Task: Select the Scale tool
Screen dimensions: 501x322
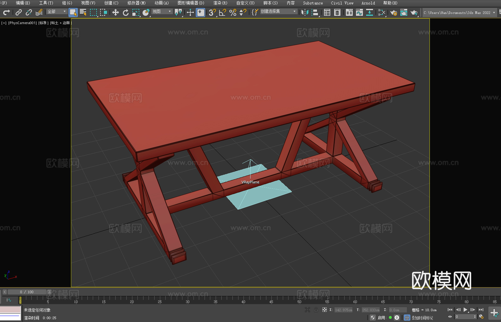Action: tap(136, 12)
